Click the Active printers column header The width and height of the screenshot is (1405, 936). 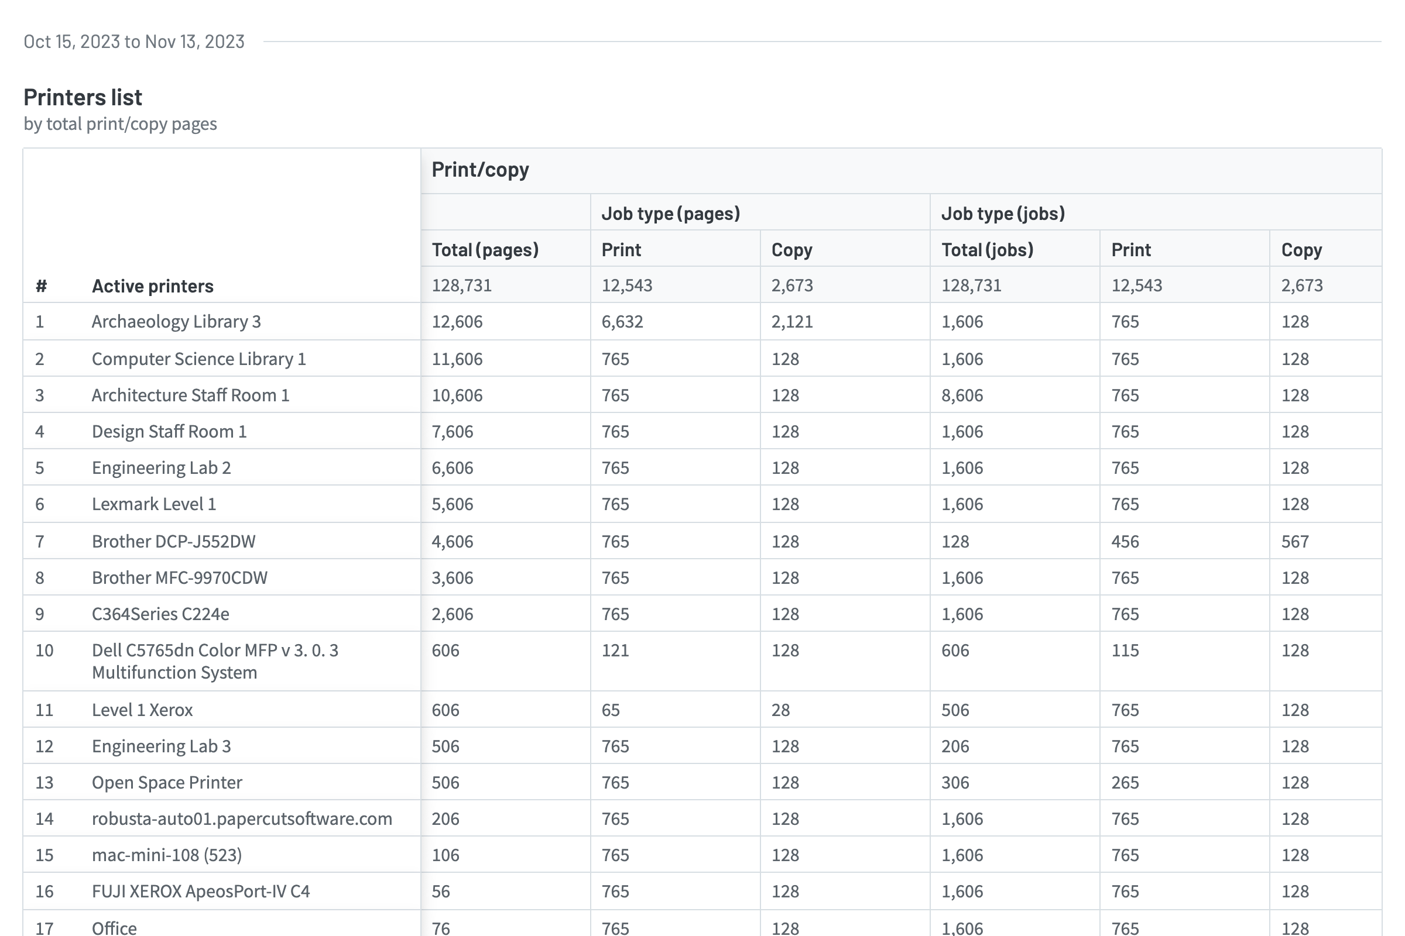point(152,286)
